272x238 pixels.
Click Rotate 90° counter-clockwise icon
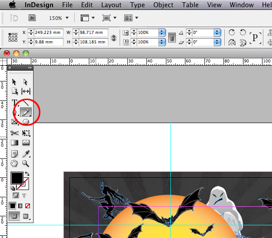tap(243, 33)
